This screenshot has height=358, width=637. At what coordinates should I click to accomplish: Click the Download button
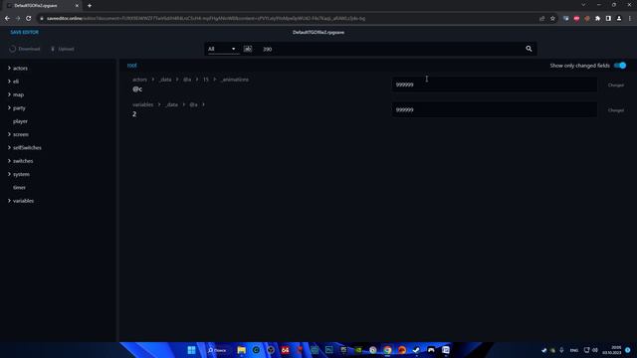click(x=25, y=49)
